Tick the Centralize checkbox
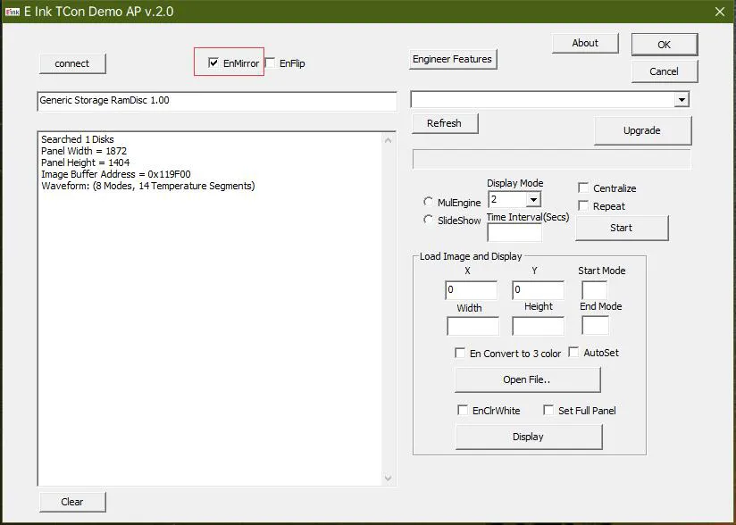Screen dimensions: 736x525 (x=583, y=188)
